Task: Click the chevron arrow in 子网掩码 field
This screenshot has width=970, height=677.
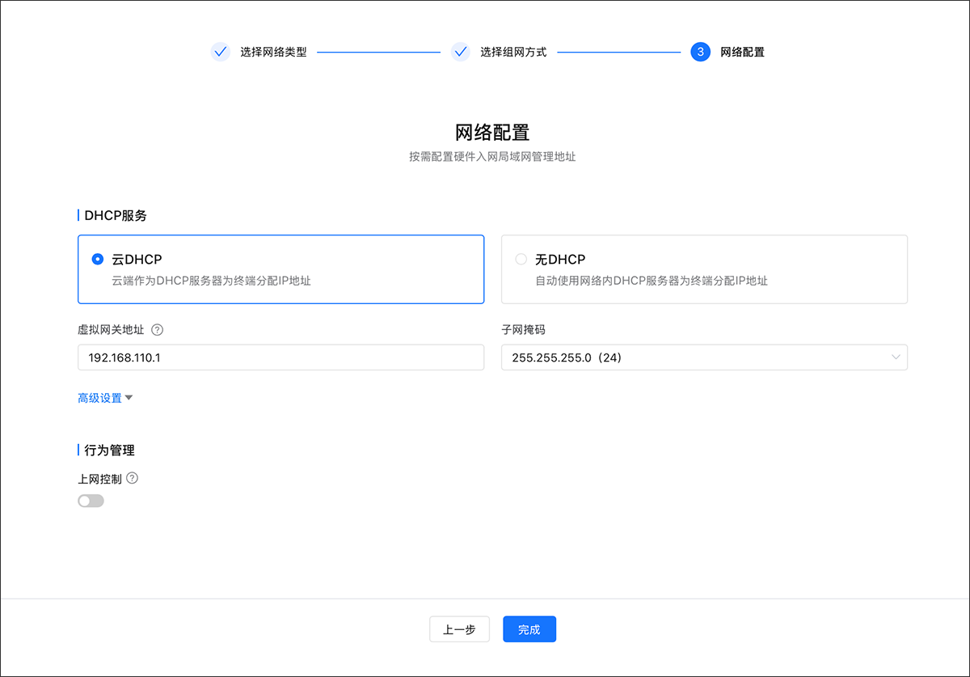Action: [x=895, y=358]
